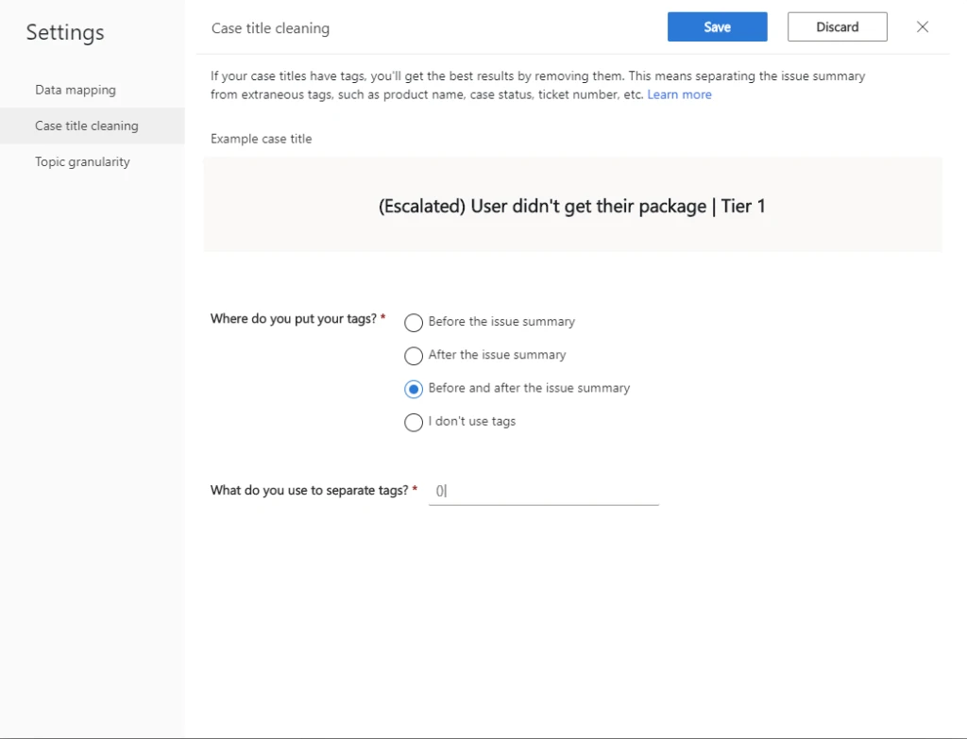
Task: Select "I don't use tags" option
Action: click(x=414, y=422)
